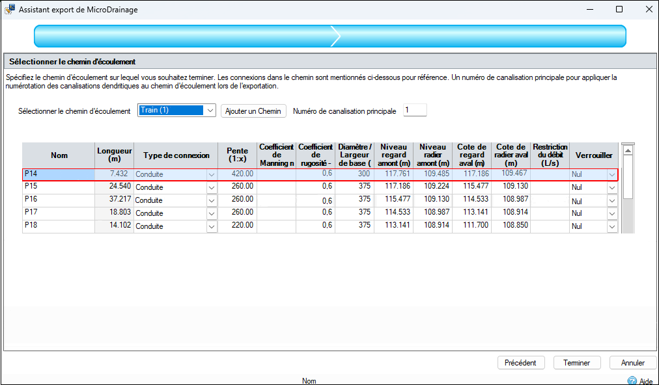The image size is (659, 385).
Task: Open the flow path dropdown showing Train (1)
Action: coord(176,111)
